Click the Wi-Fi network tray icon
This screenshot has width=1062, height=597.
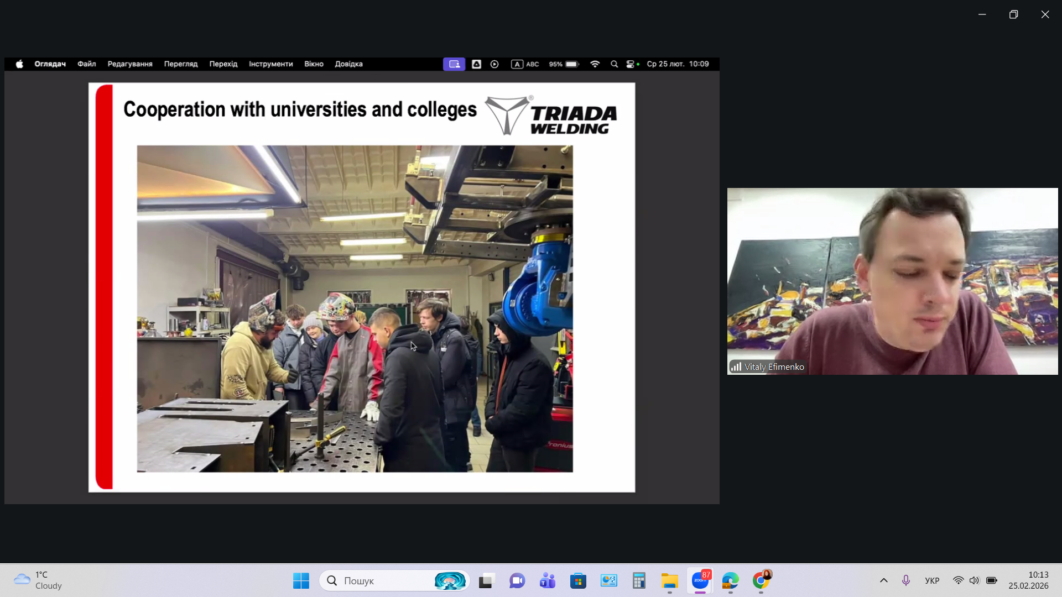(958, 580)
